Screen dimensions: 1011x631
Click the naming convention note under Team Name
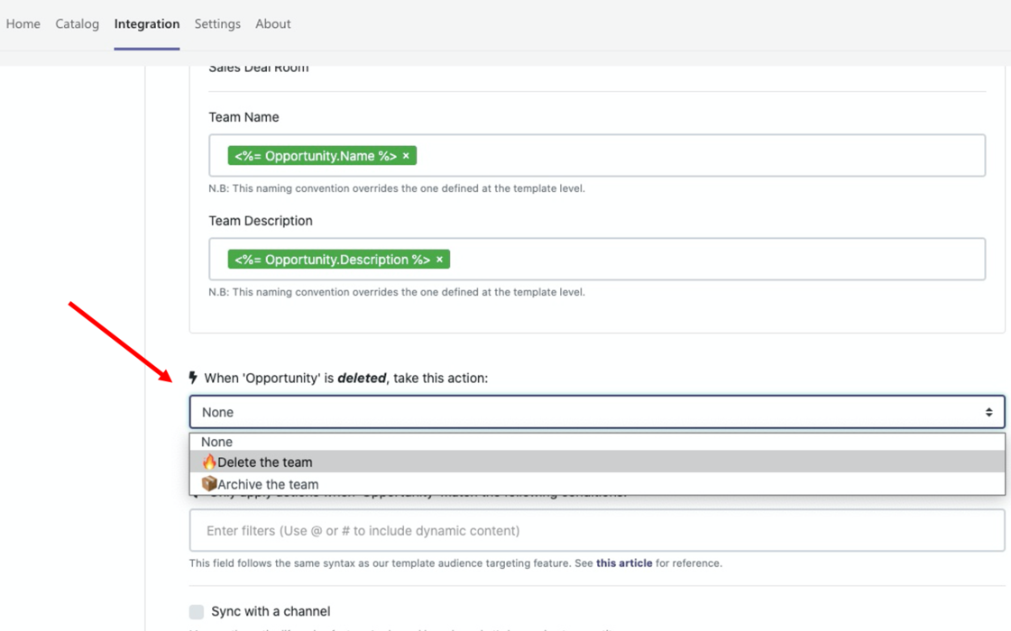[397, 188]
